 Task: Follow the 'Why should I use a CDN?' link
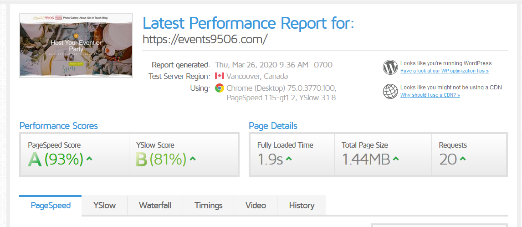(x=430, y=95)
